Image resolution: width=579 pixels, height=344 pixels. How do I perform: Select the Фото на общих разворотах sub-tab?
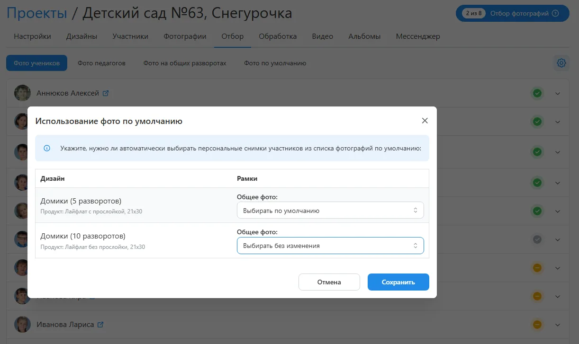tap(185, 63)
